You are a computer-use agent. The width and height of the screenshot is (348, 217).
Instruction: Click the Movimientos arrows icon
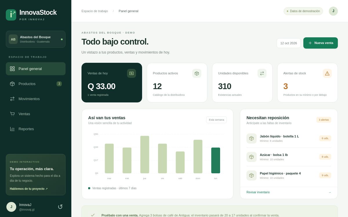click(12, 99)
